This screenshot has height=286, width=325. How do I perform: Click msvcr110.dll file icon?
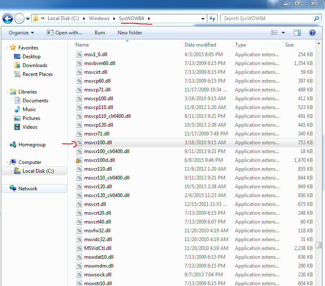pos(79,169)
